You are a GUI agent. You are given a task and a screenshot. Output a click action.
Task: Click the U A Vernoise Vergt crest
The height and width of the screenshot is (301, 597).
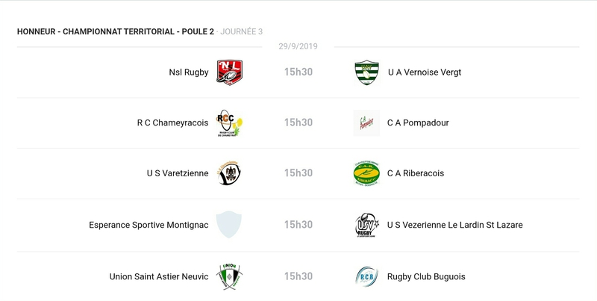click(x=366, y=72)
